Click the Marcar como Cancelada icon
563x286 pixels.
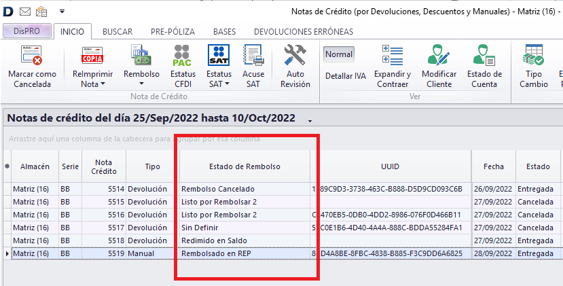(x=32, y=55)
